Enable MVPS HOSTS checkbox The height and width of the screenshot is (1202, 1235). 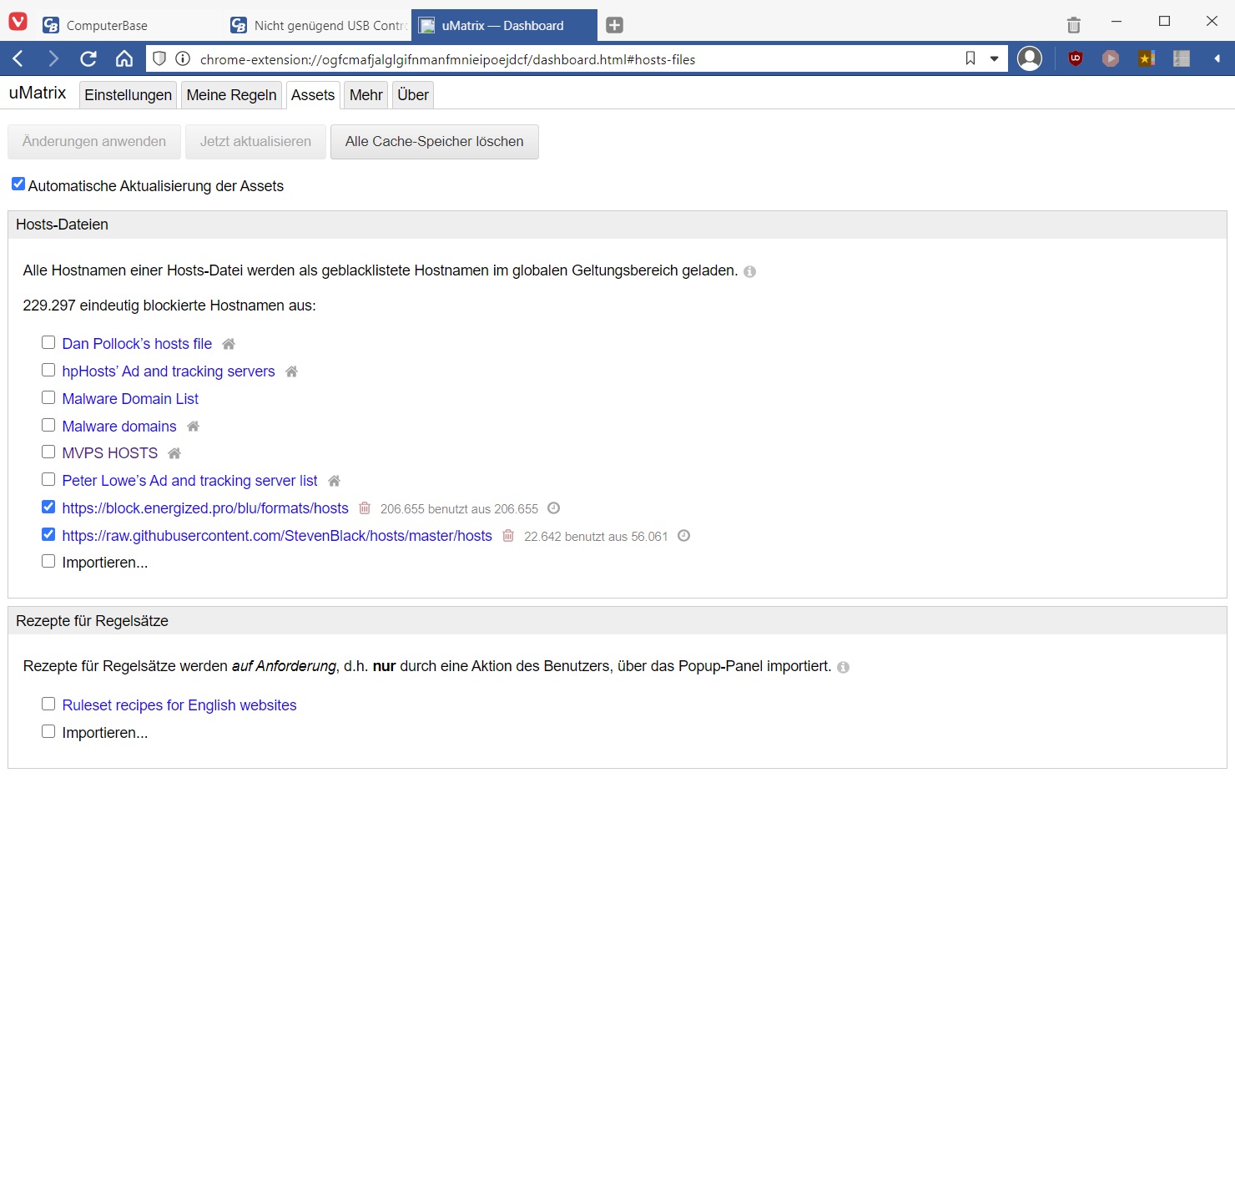48,452
